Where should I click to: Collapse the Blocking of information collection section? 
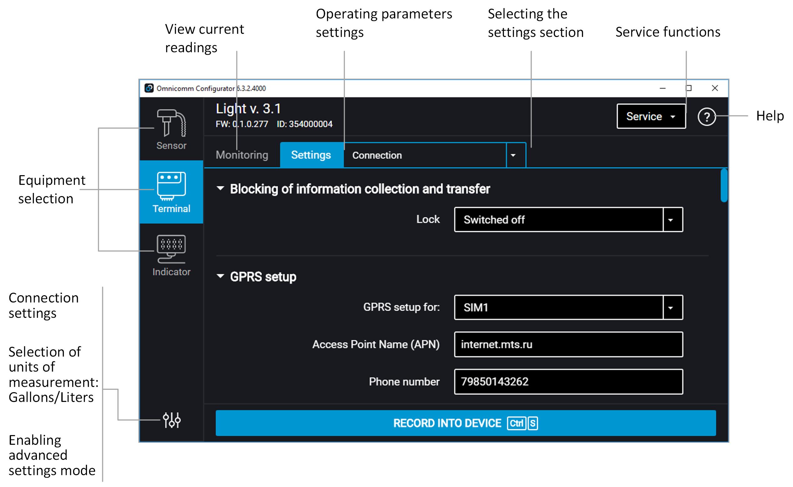[220, 188]
